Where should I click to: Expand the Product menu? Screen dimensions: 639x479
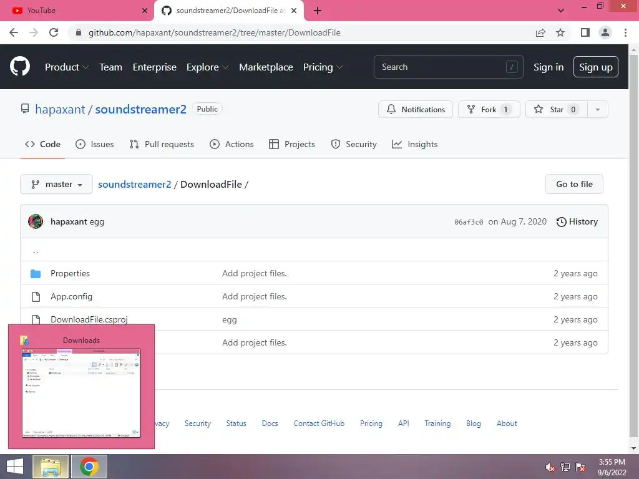pos(67,67)
